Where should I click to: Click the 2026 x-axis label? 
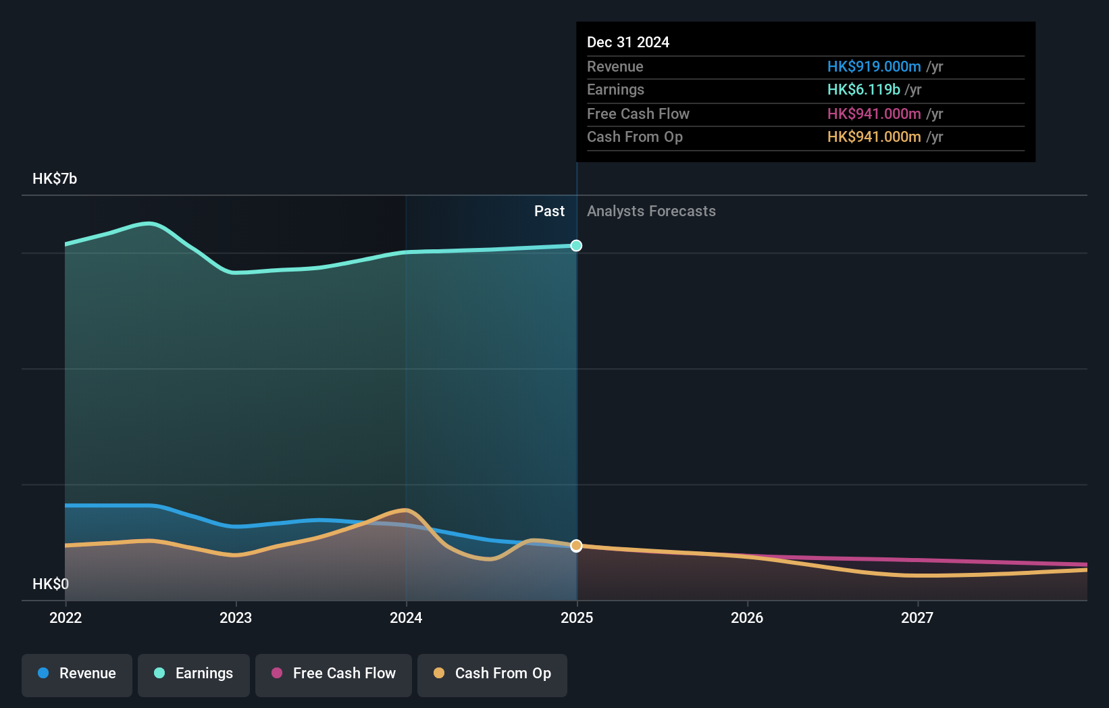[747, 617]
